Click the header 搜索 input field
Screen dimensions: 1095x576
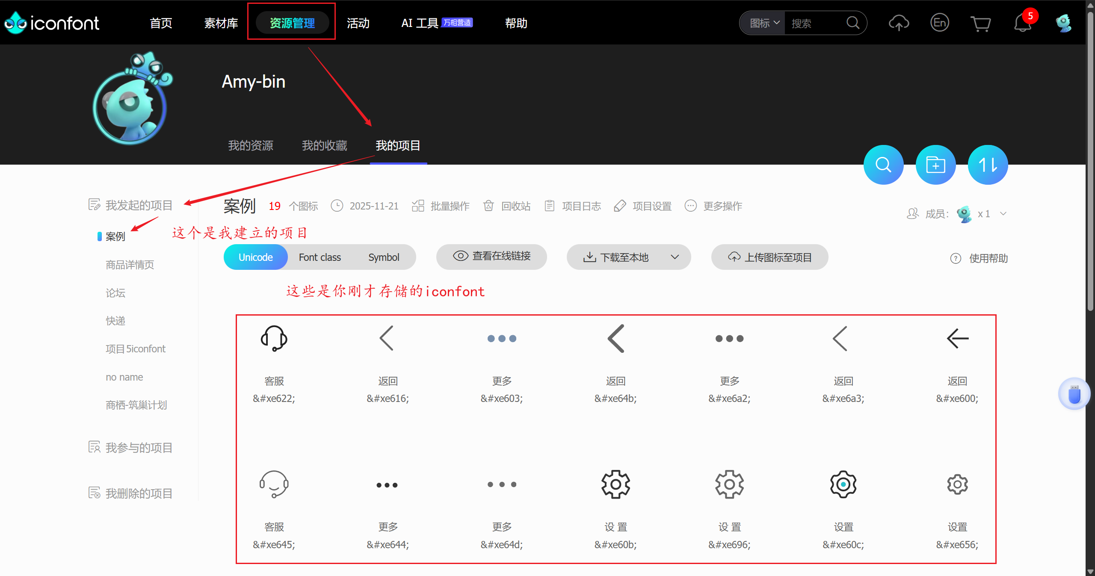(813, 23)
